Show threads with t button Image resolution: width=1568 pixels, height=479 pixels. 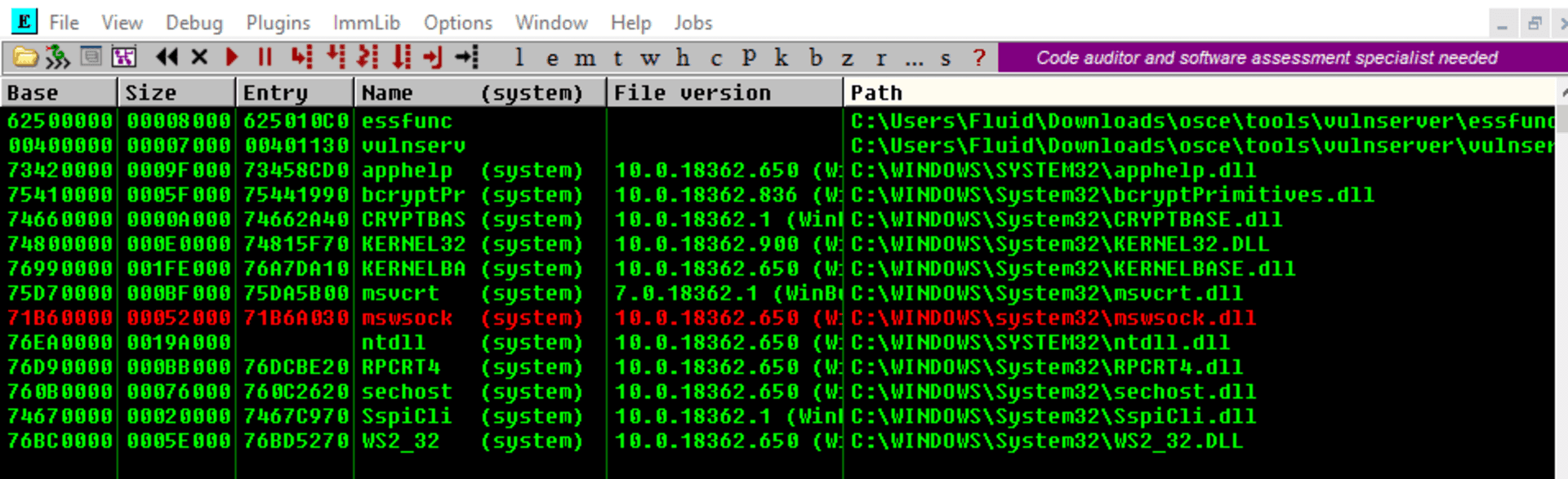618,58
